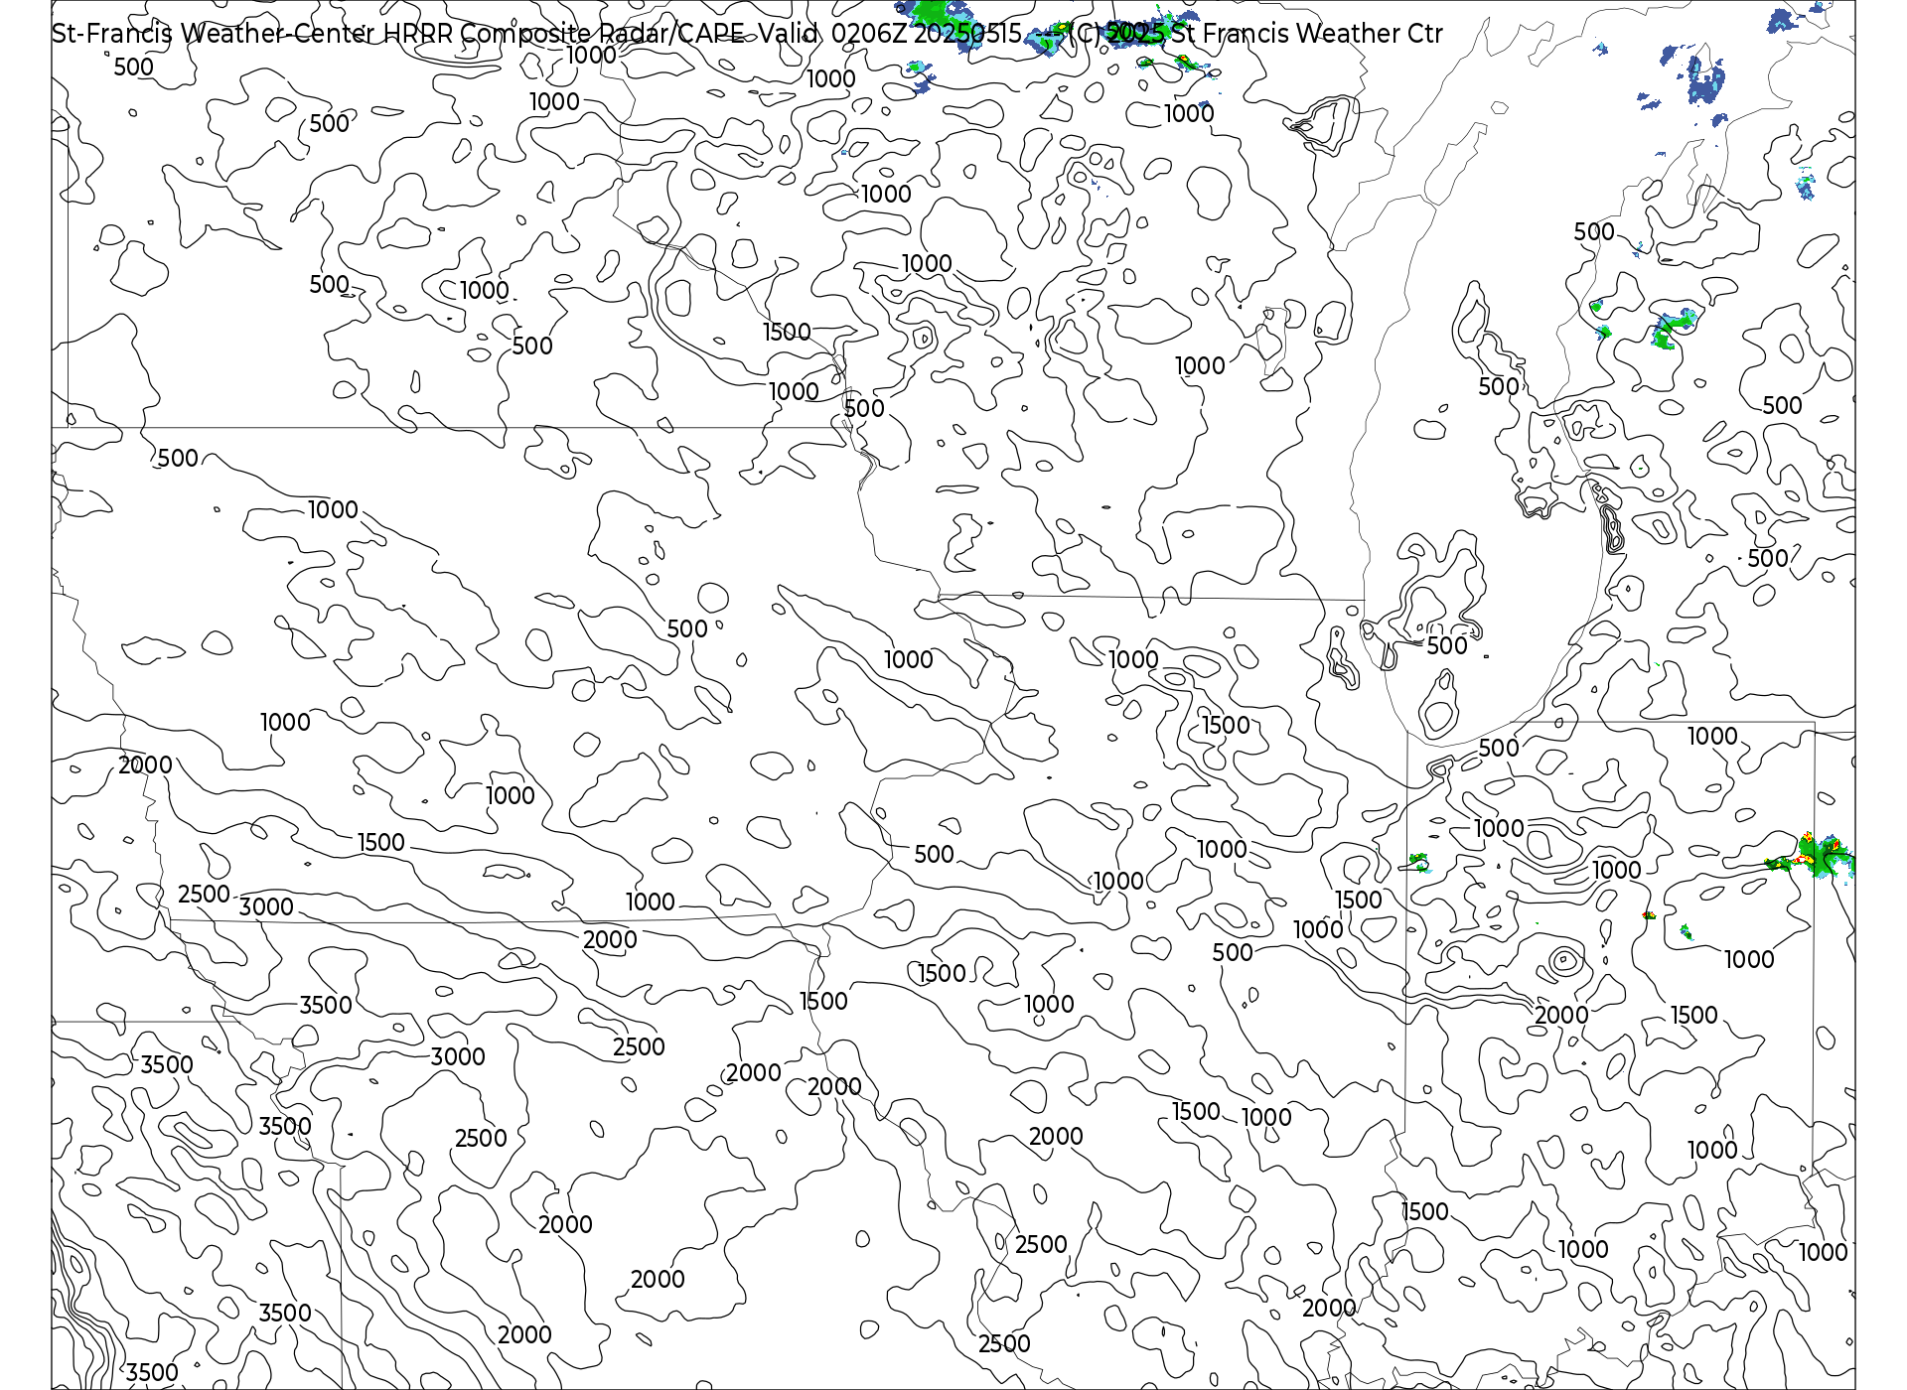Click the '(C) 2025 St Francis Weather Ctr' text
Viewport: 1907px width, 1390px height.
coord(1255,34)
